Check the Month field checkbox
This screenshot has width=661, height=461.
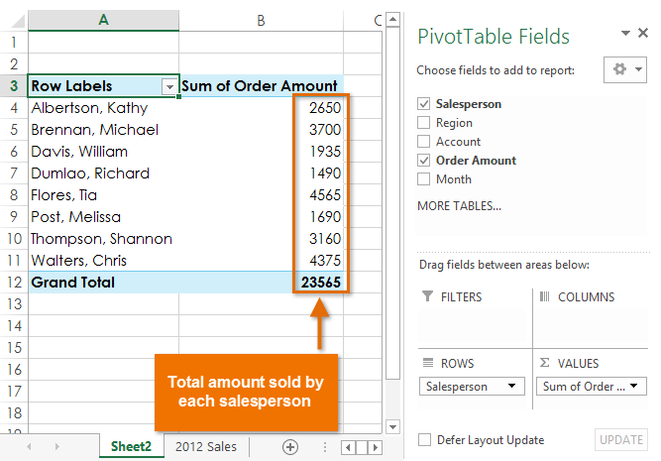(424, 179)
